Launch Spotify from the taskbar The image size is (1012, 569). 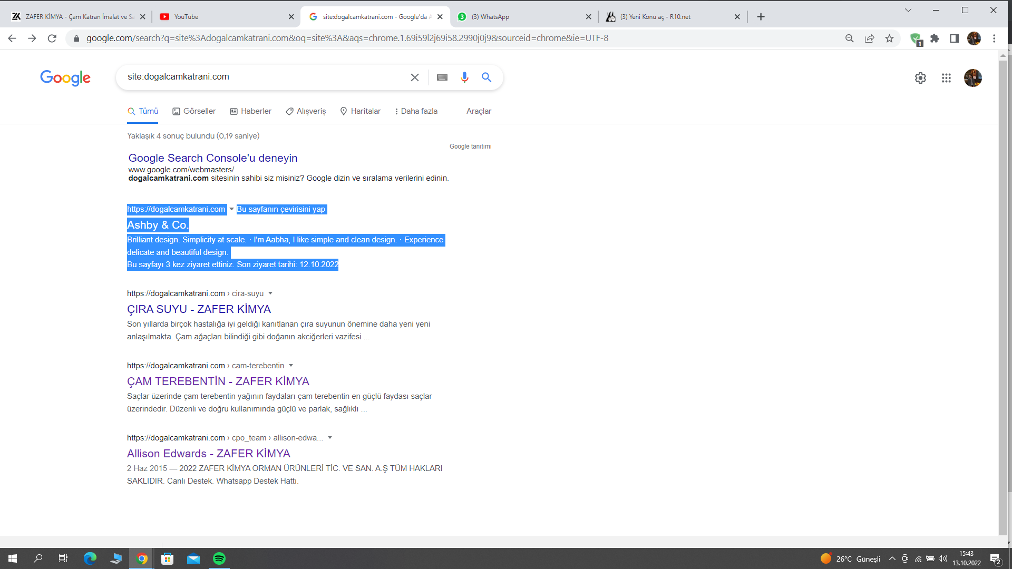(219, 558)
